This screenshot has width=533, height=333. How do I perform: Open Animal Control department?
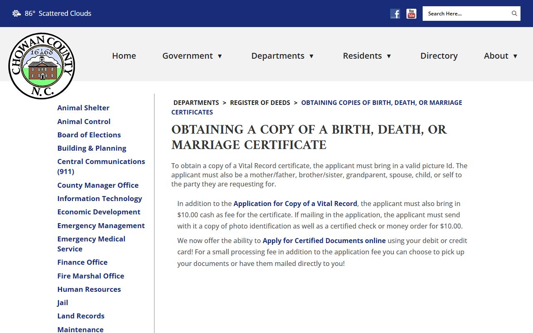pyautogui.click(x=84, y=122)
